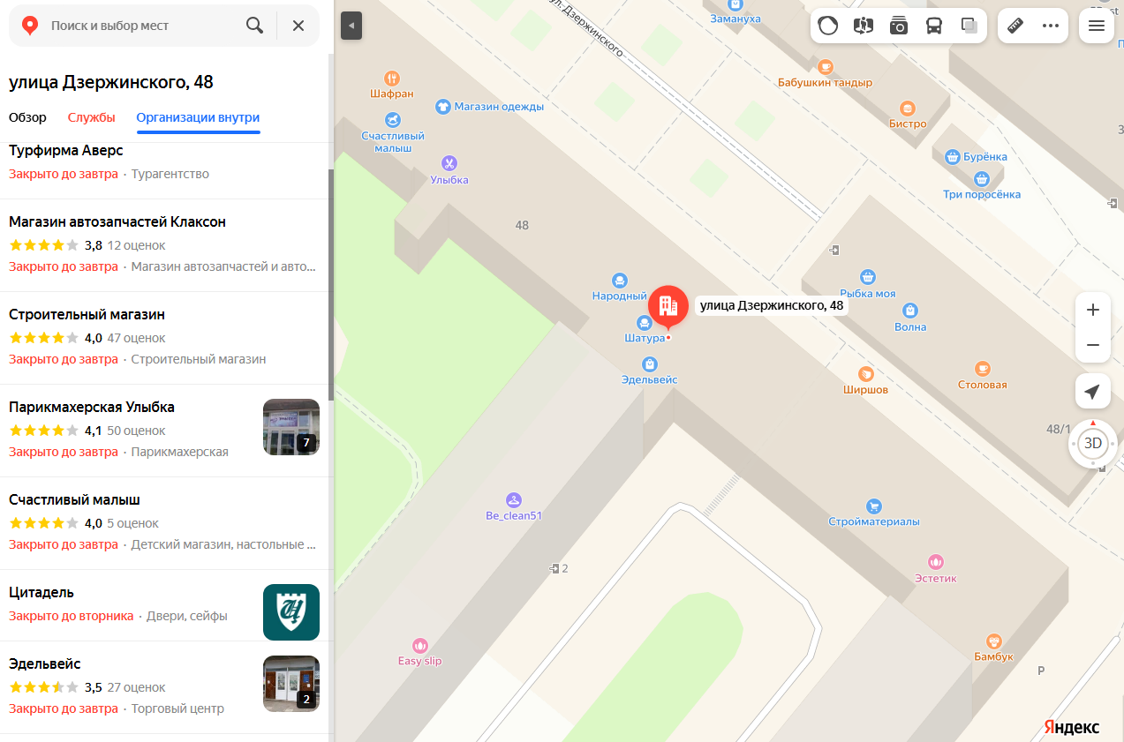Click rating '4,1' of Парикмахерская Улыбка

click(x=94, y=431)
